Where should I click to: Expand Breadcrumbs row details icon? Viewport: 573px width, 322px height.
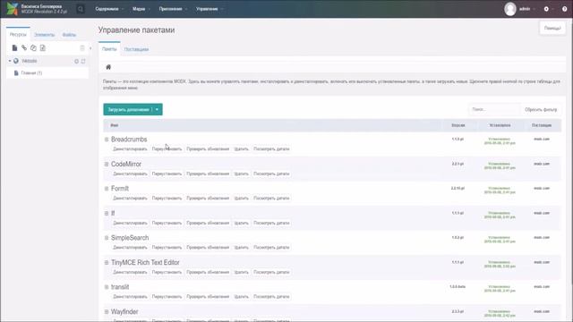pos(107,140)
